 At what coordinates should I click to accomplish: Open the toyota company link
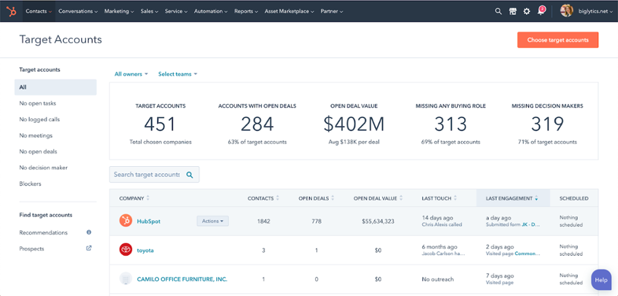[x=145, y=250]
